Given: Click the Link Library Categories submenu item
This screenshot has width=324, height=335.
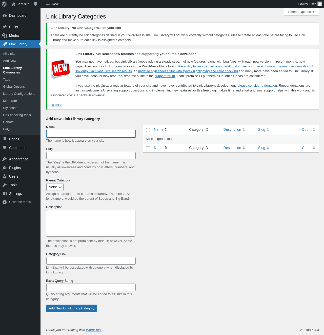Looking at the screenshot, I should (12, 70).
